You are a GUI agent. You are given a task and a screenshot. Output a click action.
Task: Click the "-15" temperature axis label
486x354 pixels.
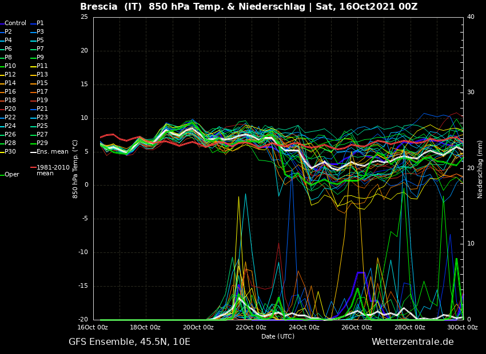[x=83, y=286]
